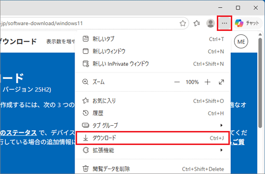265x174 pixels.
Task: Open お気に入り from the menu
Action: (153, 101)
